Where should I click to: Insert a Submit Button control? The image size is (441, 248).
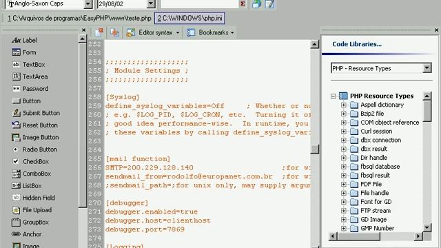tap(36, 113)
